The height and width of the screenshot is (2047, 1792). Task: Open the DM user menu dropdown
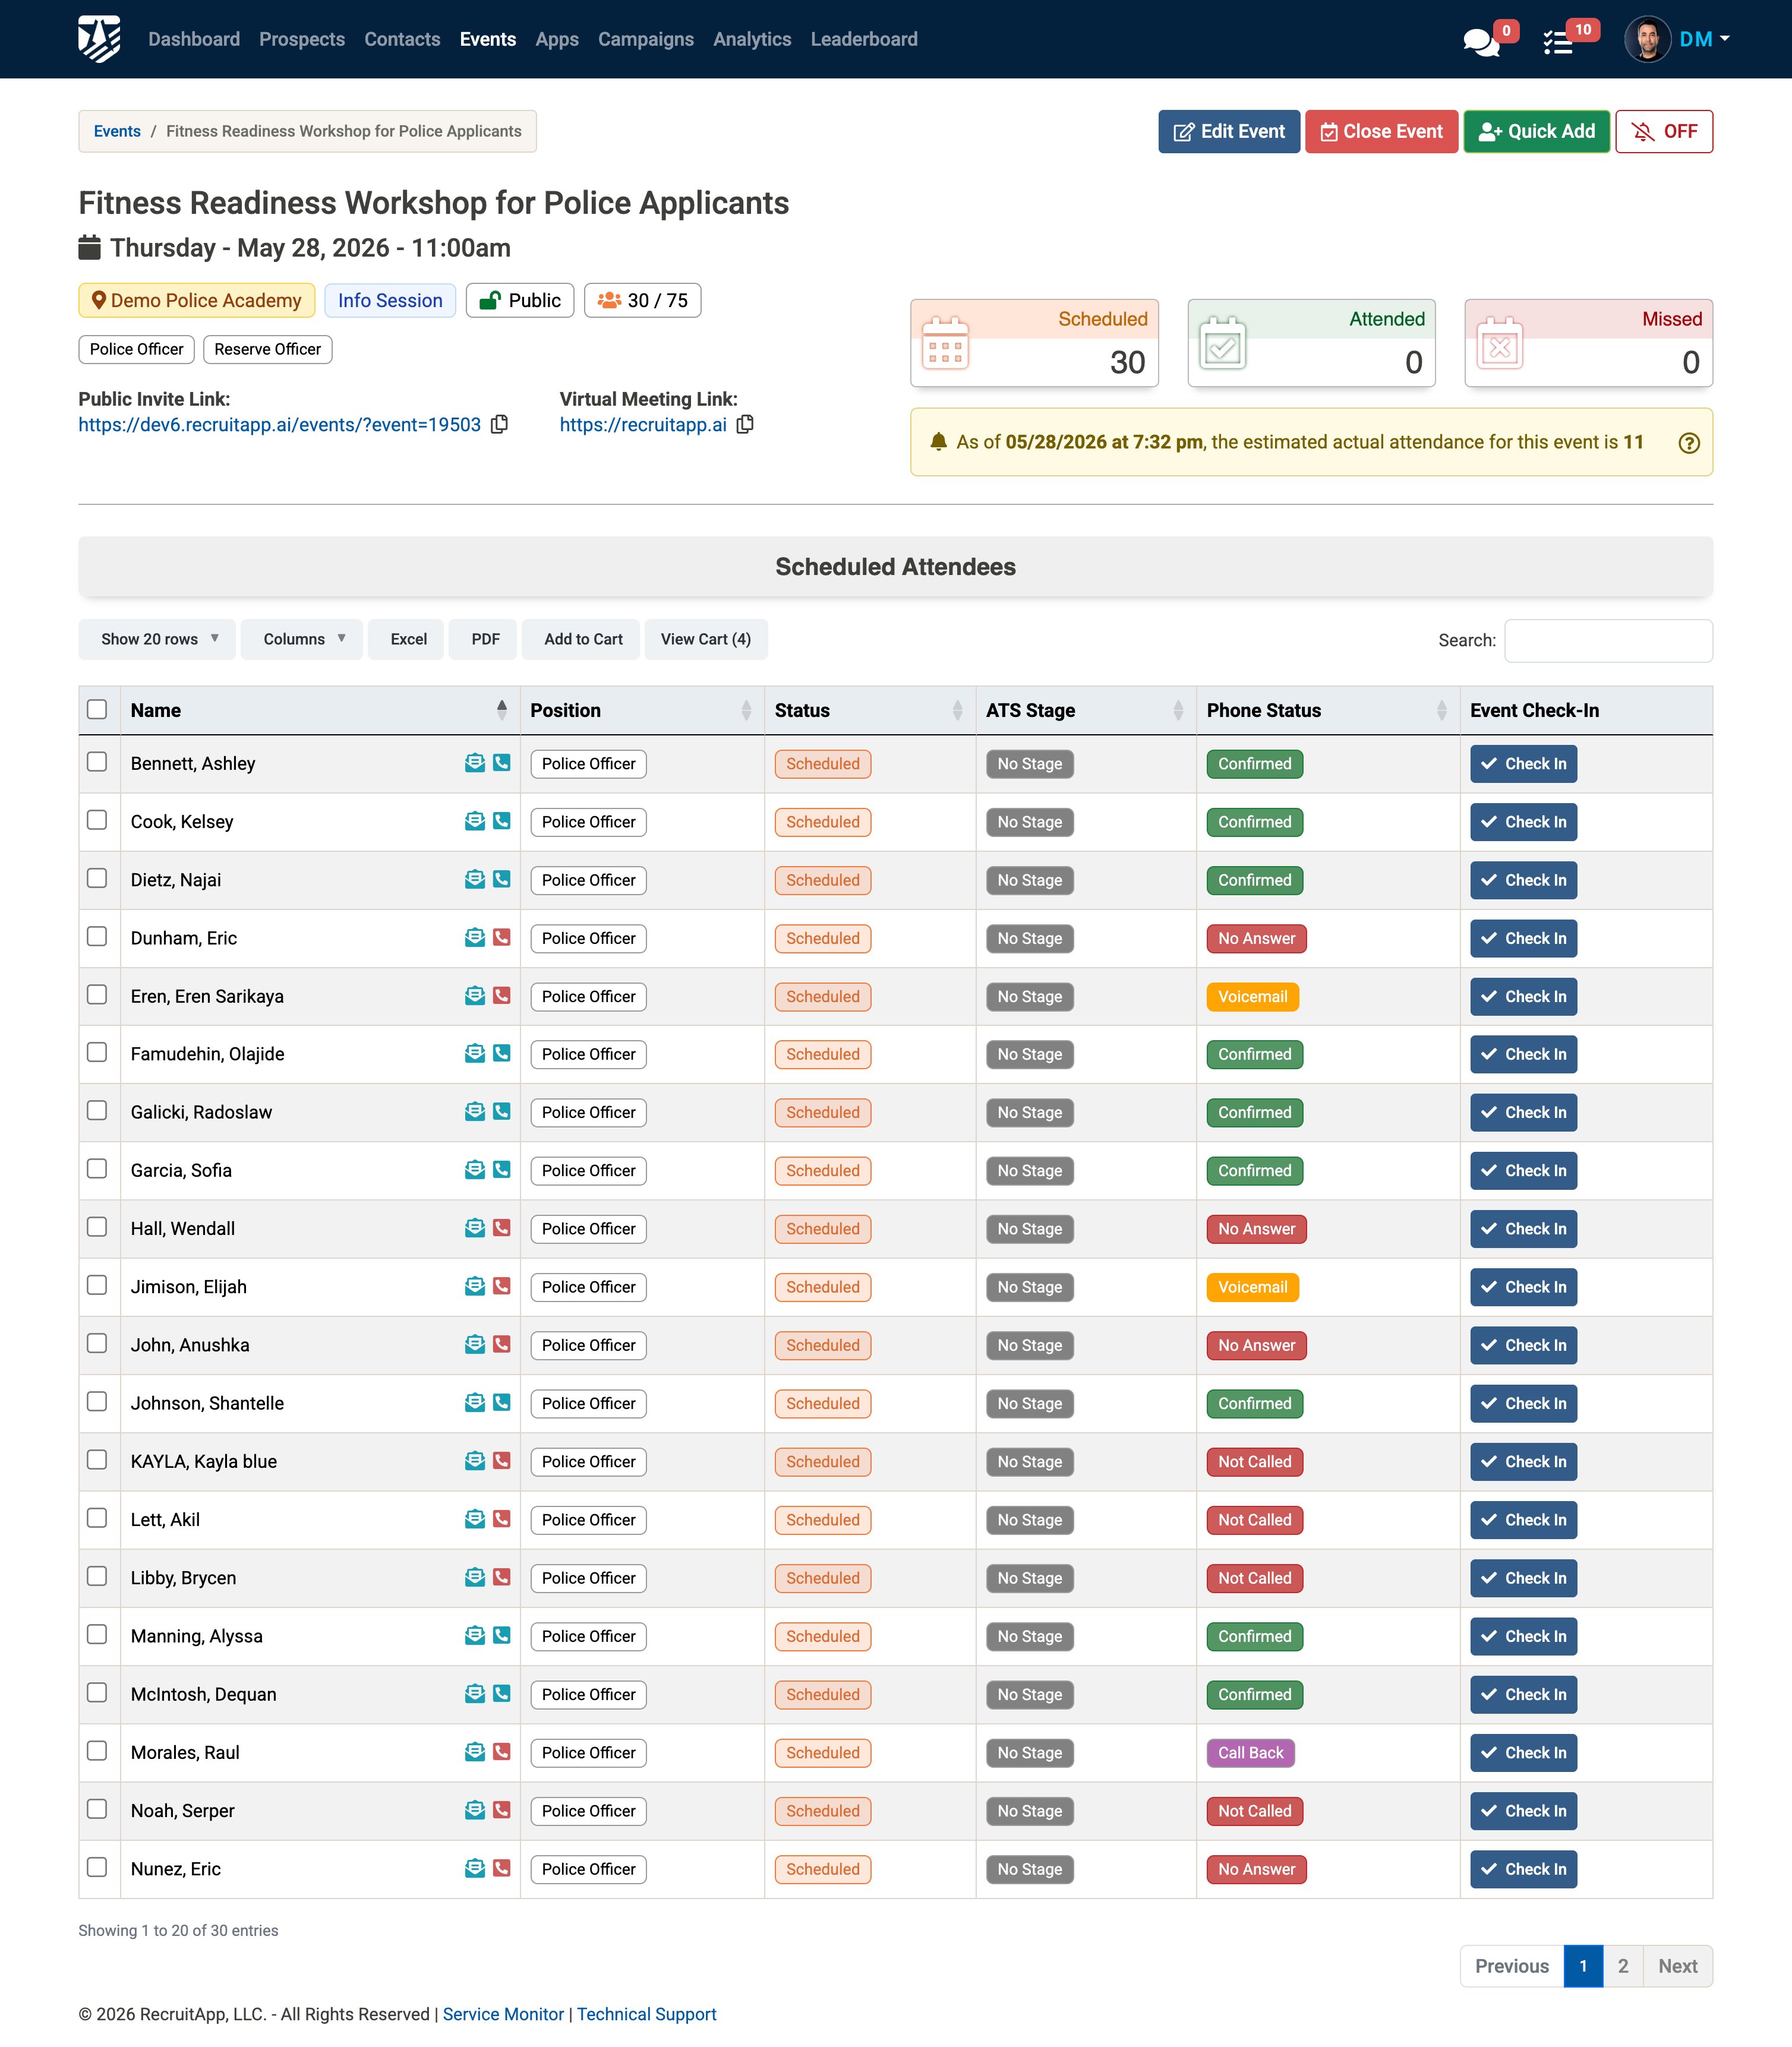pos(1704,39)
